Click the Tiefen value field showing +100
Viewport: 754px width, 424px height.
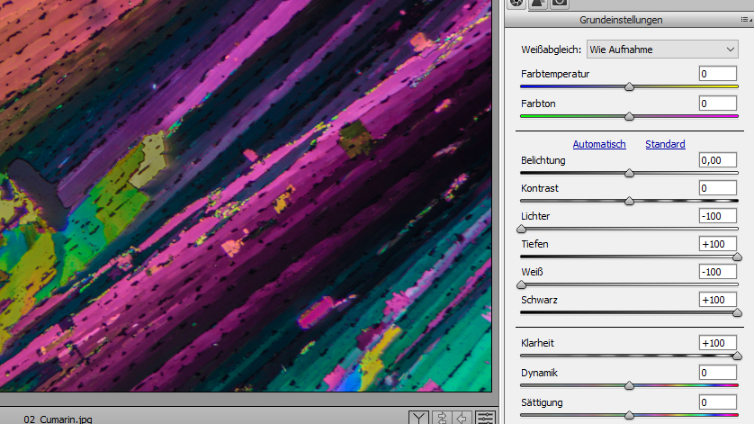(x=717, y=244)
